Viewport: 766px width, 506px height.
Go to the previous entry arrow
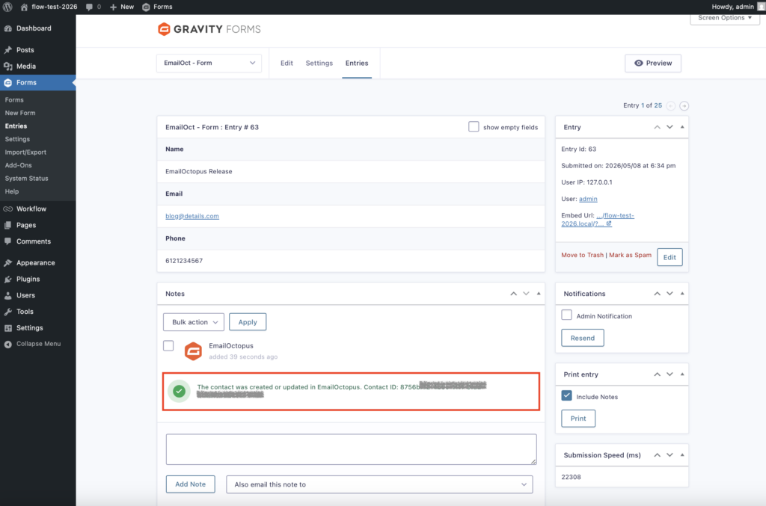tap(671, 106)
